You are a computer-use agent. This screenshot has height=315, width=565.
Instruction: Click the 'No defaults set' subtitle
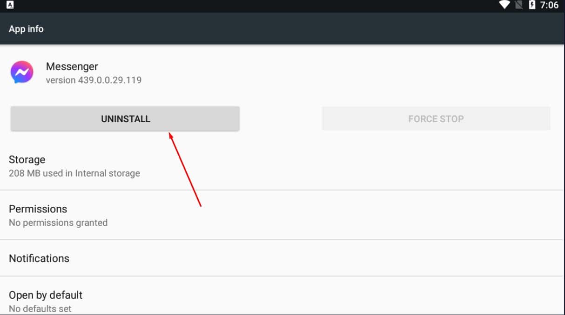coord(40,308)
